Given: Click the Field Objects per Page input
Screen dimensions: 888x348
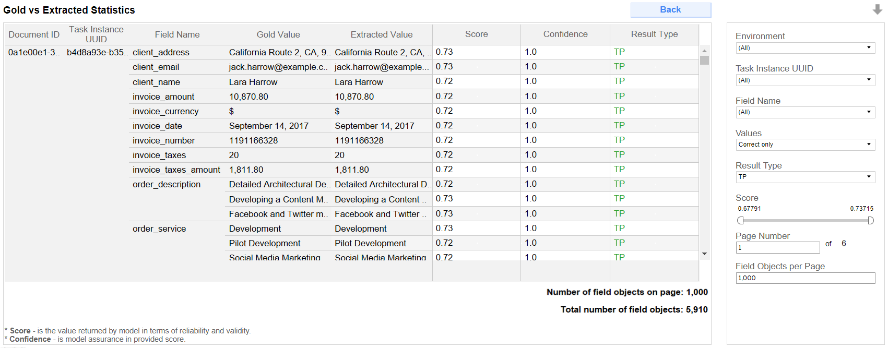Looking at the screenshot, I should click(x=806, y=278).
